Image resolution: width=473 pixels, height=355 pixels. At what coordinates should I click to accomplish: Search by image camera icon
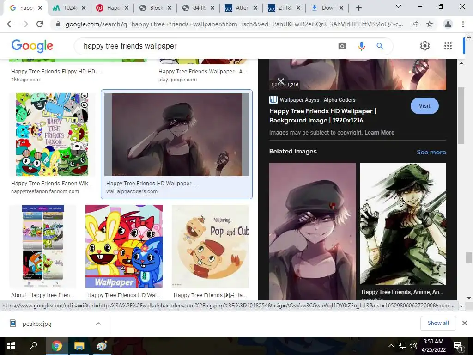(x=342, y=46)
